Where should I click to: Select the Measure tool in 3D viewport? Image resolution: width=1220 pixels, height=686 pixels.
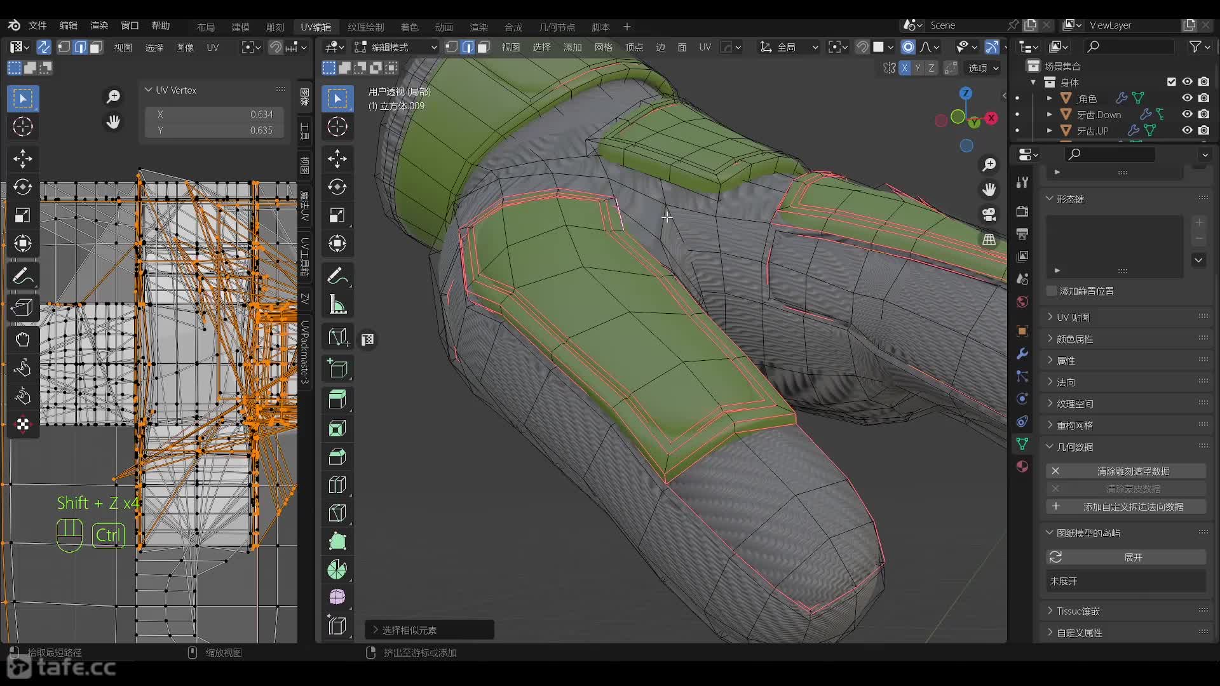[337, 305]
